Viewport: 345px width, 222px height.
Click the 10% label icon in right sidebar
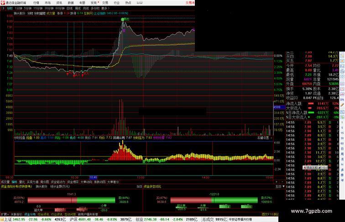point(342,100)
